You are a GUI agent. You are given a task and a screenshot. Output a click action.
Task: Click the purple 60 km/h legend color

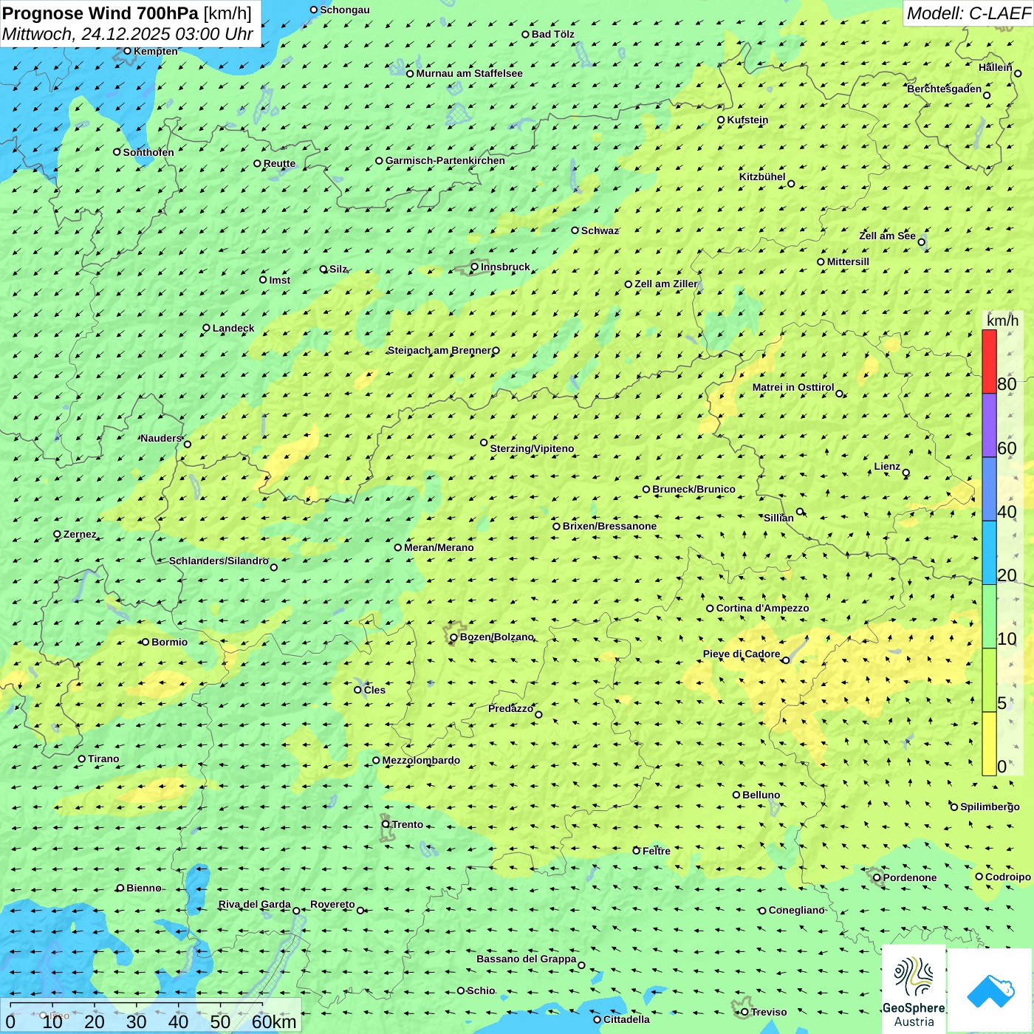pyautogui.click(x=989, y=425)
